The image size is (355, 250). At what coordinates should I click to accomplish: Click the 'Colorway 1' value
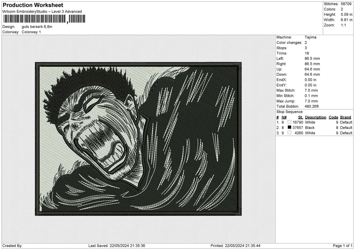[x=31, y=32]
